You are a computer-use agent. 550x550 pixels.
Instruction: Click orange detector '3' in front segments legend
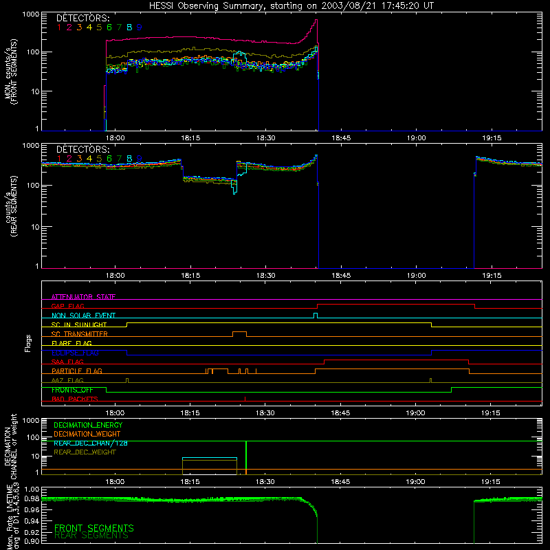(x=79, y=27)
